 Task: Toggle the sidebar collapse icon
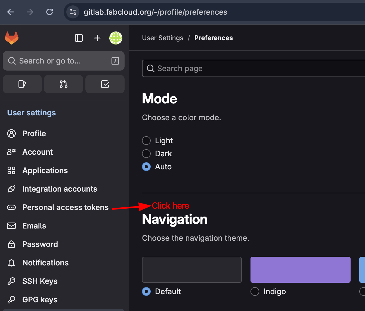pos(79,38)
